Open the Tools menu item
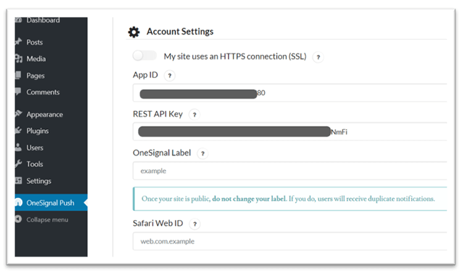 click(x=35, y=164)
